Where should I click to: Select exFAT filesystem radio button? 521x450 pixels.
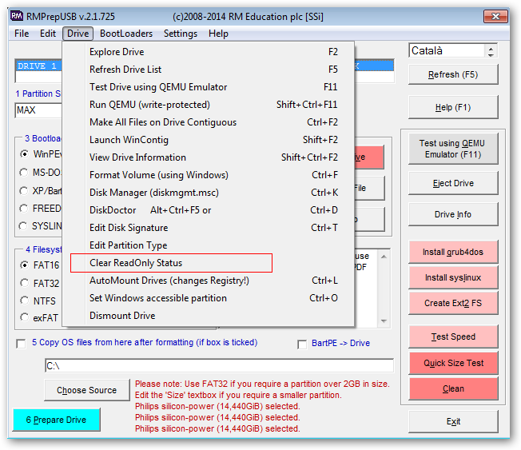[x=24, y=318]
